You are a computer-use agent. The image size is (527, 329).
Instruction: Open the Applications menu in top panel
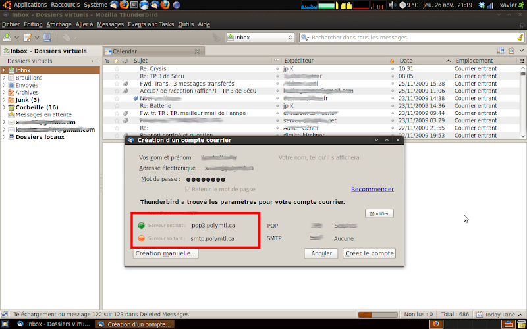(x=30, y=5)
